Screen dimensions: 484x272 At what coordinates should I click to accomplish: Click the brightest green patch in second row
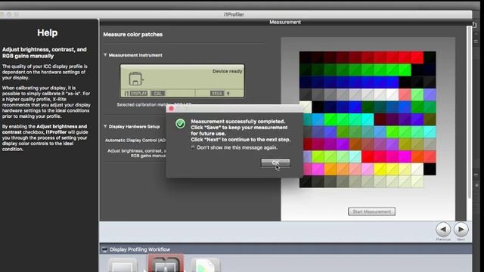coord(405,70)
